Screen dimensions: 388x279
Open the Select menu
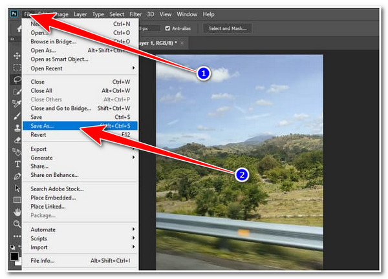point(117,14)
